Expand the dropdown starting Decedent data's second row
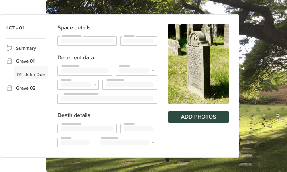This screenshot has width=287, height=172. (x=78, y=85)
